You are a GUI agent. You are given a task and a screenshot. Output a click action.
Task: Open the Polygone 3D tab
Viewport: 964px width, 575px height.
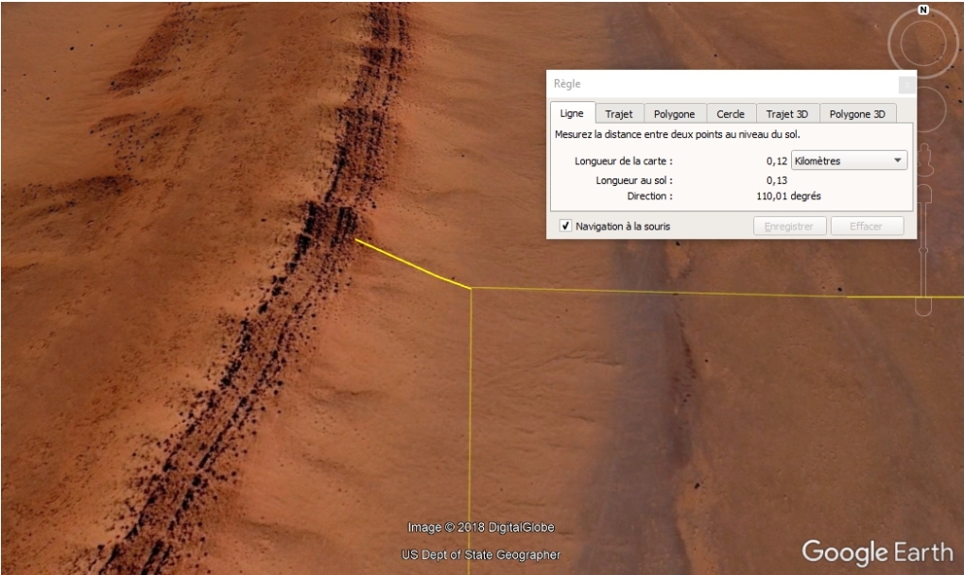point(856,114)
